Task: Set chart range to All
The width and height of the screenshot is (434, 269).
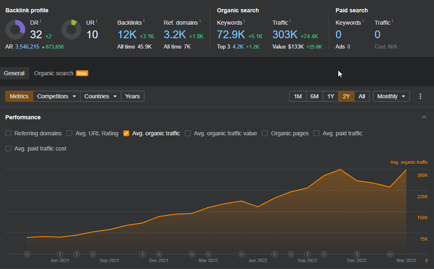Action: [x=362, y=96]
